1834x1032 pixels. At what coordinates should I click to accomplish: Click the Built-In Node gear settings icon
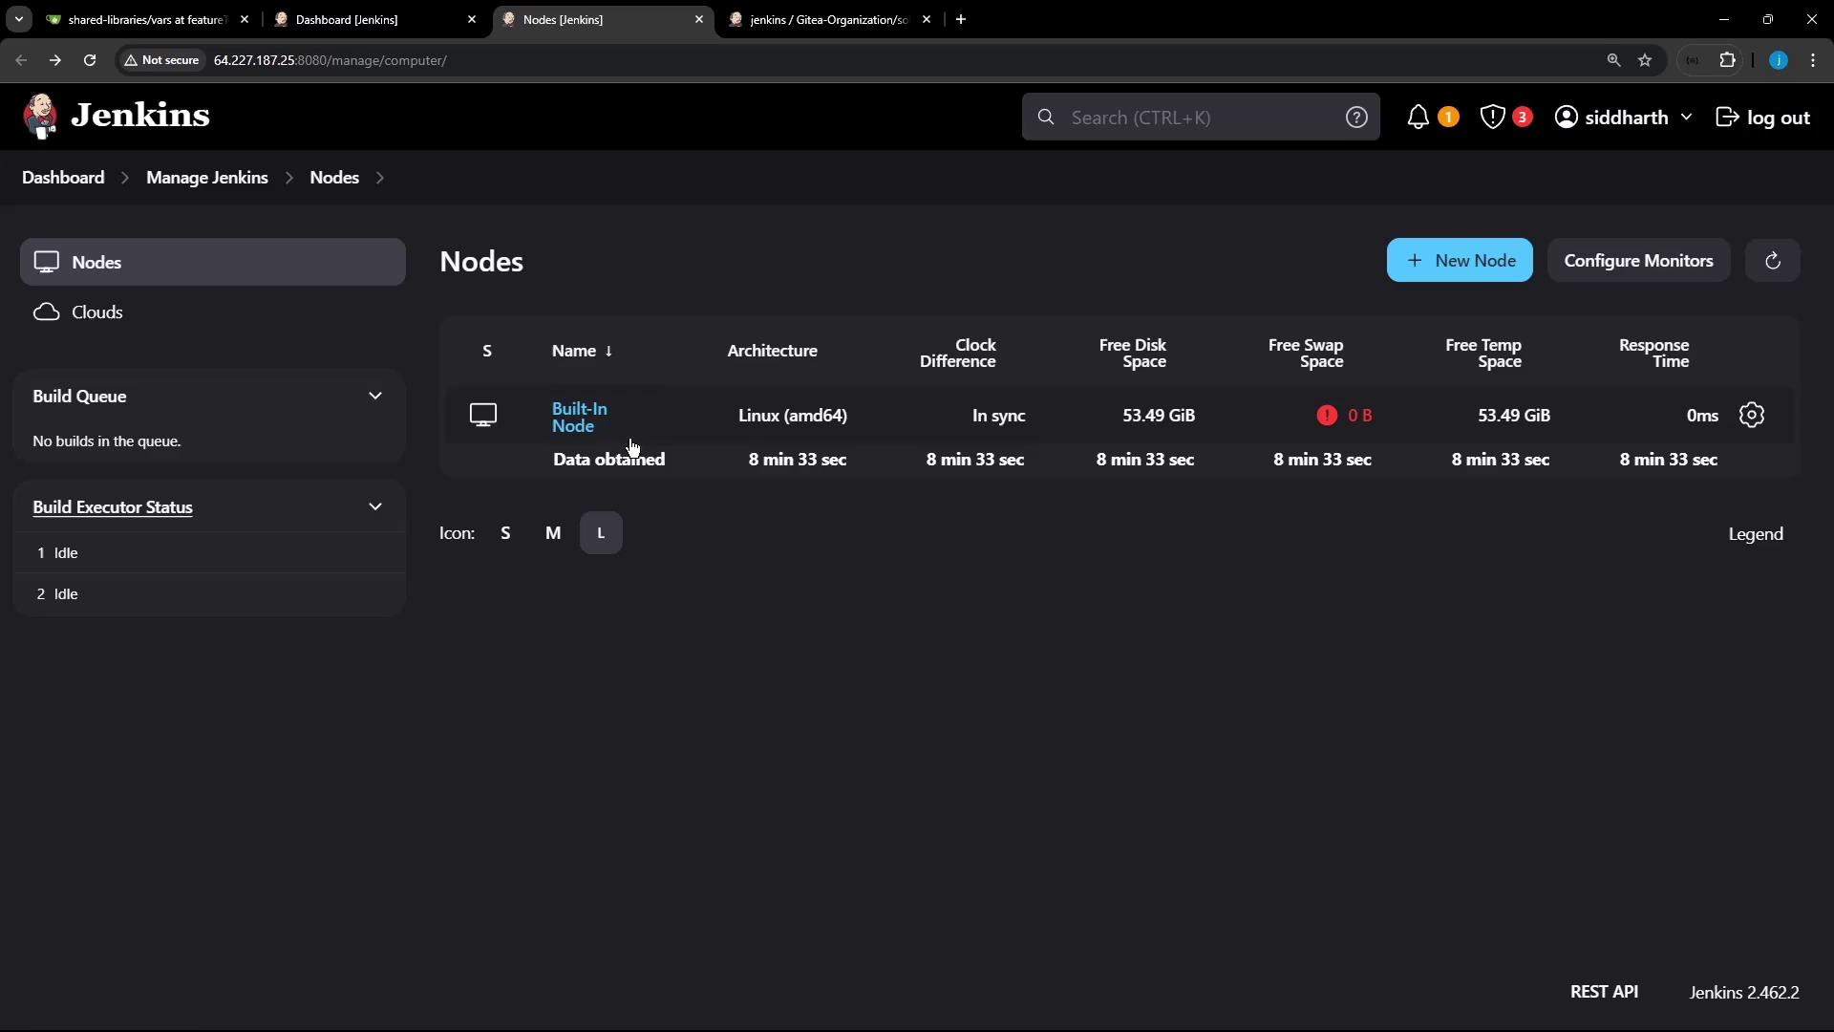[1751, 415]
